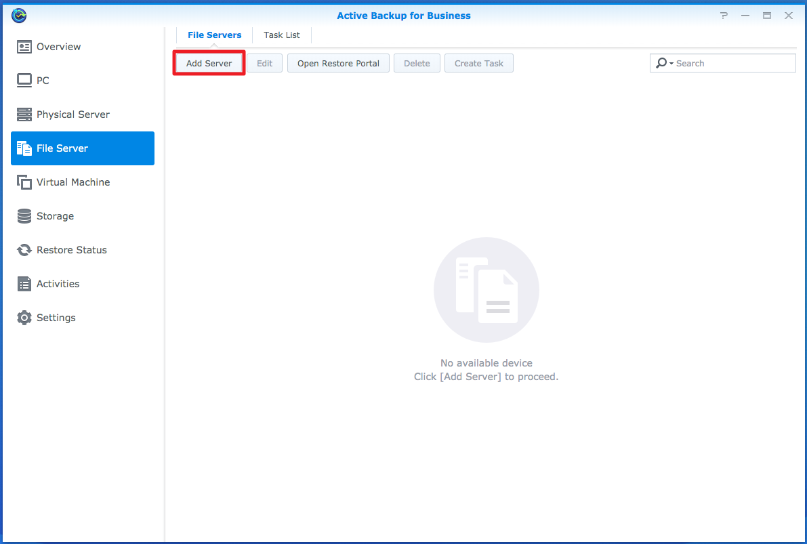Click the Settings gear icon
This screenshot has height=544, width=807.
(24, 318)
